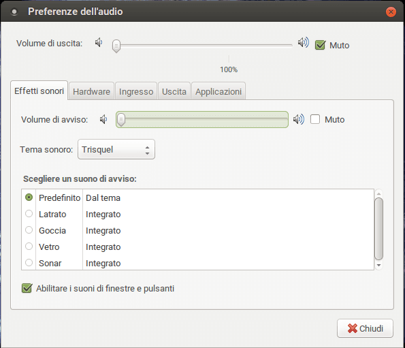The image size is (405, 348).
Task: Click the quiet speaker icon next to Volume di avviso
Action: point(103,119)
